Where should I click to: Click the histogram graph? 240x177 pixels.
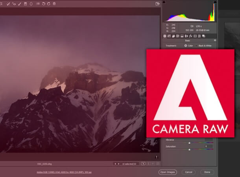(x=190, y=12)
